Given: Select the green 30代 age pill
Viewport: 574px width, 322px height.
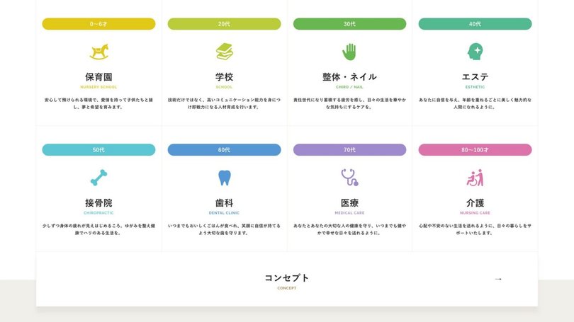Looking at the screenshot, I should [349, 24].
